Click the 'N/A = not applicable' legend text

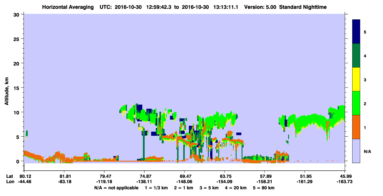[x=116, y=188]
